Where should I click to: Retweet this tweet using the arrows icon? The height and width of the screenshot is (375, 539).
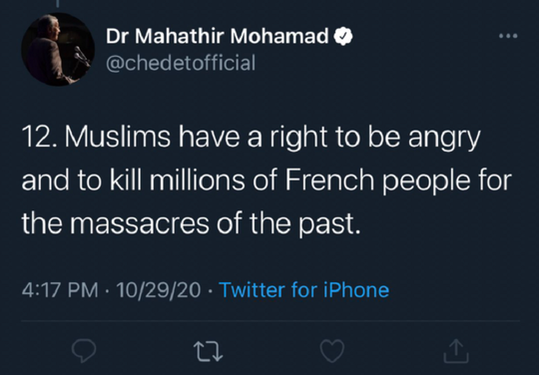click(208, 351)
